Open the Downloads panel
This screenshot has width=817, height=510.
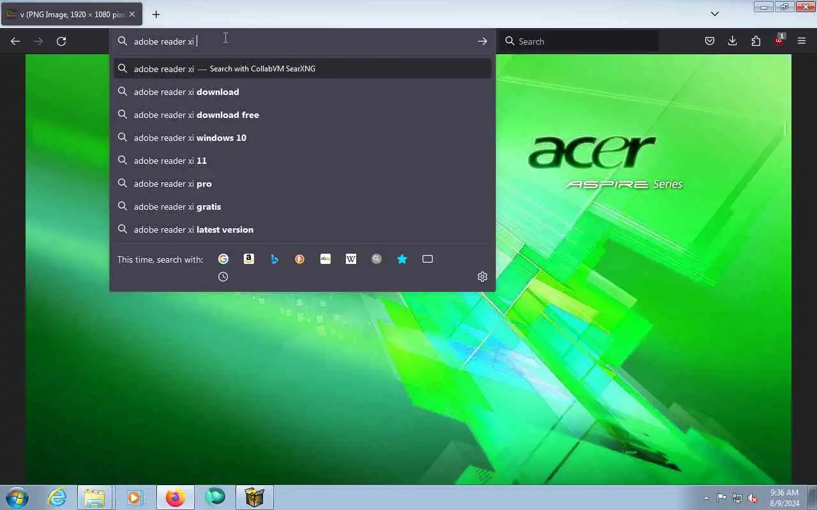pos(733,41)
